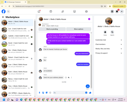Click Abdul's large profile picture in info panel
Image resolution: width=127 pixels, height=102 pixels.
(x=109, y=21)
